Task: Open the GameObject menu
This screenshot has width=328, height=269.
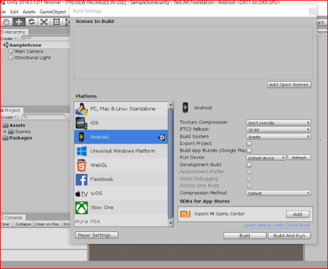Action: tap(53, 11)
